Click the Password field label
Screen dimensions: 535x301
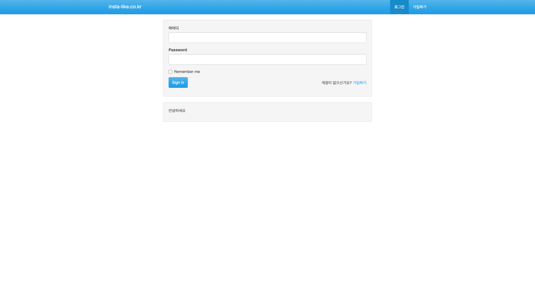pos(177,50)
